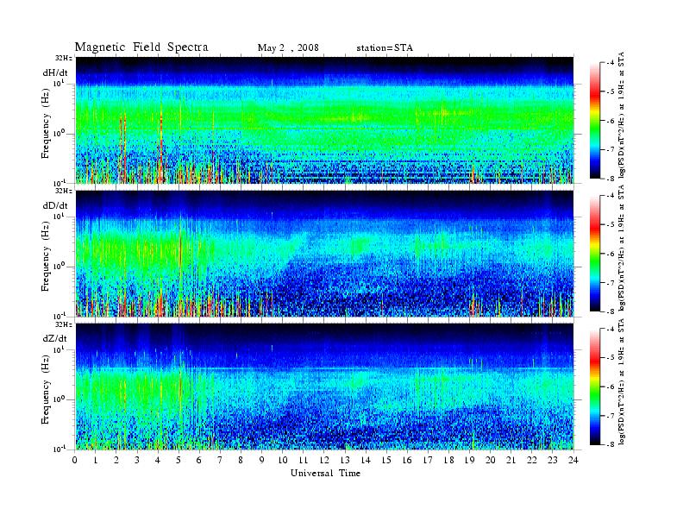Click hour "24" on the time axis

tap(573, 461)
